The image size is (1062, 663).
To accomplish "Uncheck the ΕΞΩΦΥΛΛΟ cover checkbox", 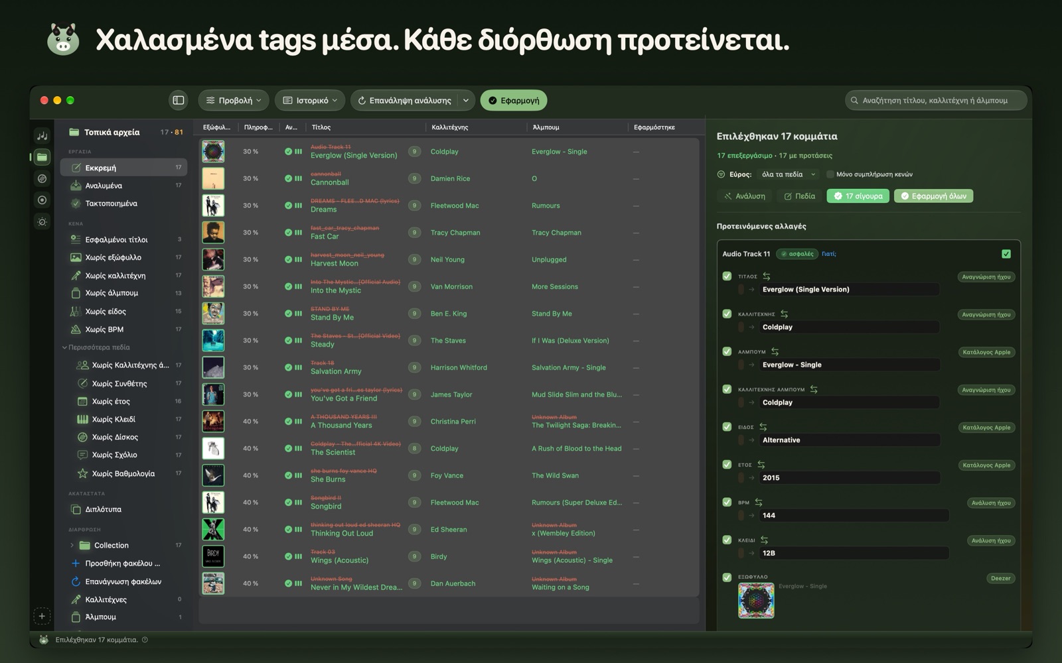I will [727, 577].
